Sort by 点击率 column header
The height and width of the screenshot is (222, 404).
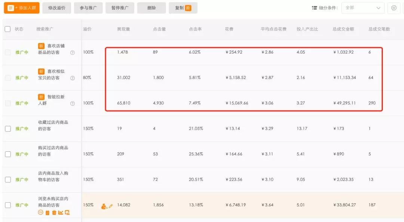[195, 29]
